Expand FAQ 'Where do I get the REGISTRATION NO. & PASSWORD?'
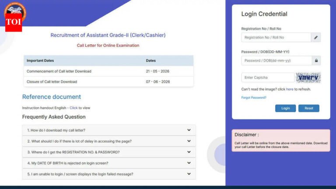336x189 pixels. point(109,152)
